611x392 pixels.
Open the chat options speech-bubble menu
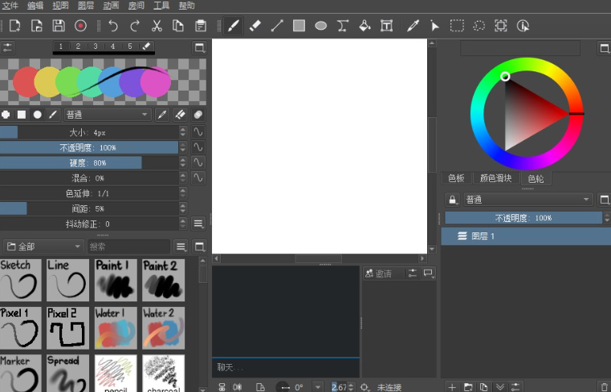click(x=428, y=273)
